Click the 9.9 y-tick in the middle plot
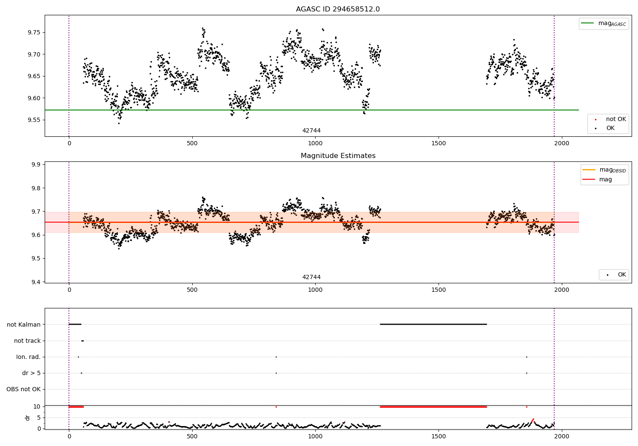Image resolution: width=638 pixels, height=446 pixels. click(x=36, y=165)
